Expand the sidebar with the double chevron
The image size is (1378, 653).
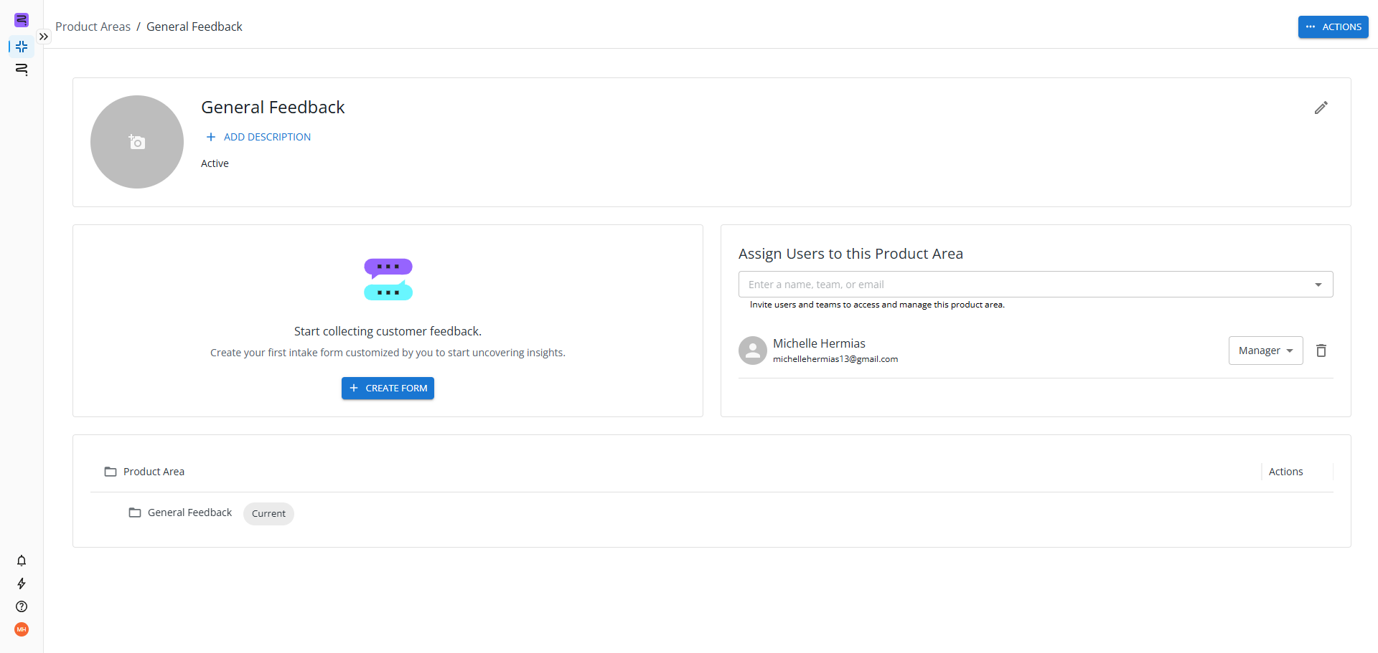[44, 37]
